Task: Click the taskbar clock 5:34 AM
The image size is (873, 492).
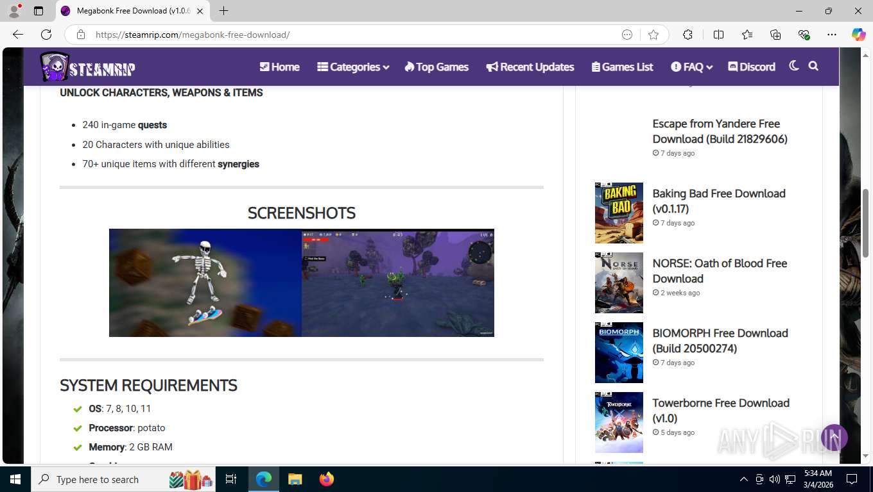Action: coord(818,479)
